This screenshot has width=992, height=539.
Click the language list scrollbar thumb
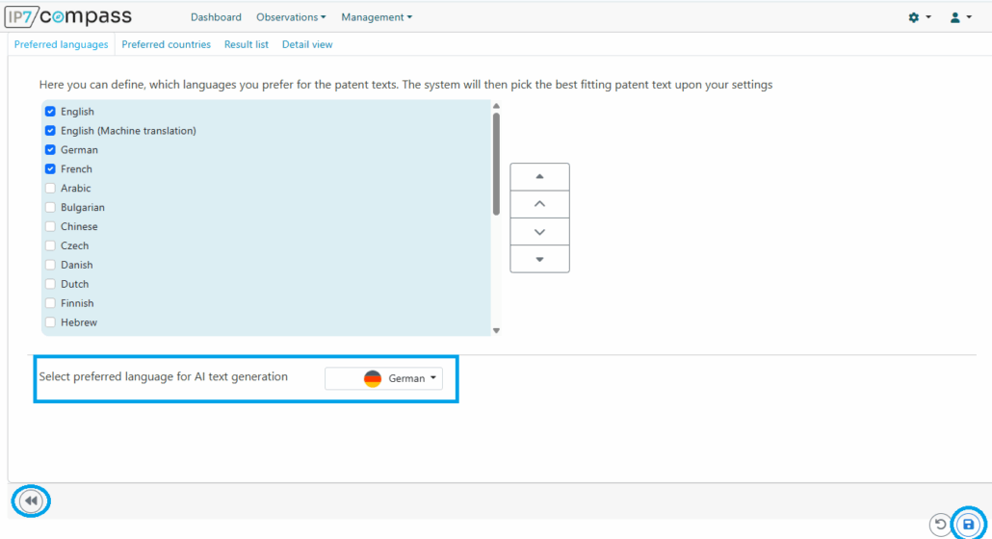[x=496, y=164]
